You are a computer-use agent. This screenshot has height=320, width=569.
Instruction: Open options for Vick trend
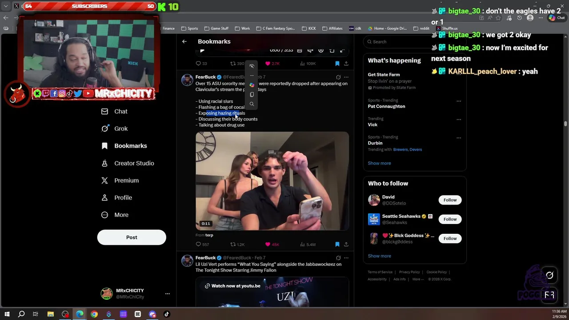click(459, 119)
